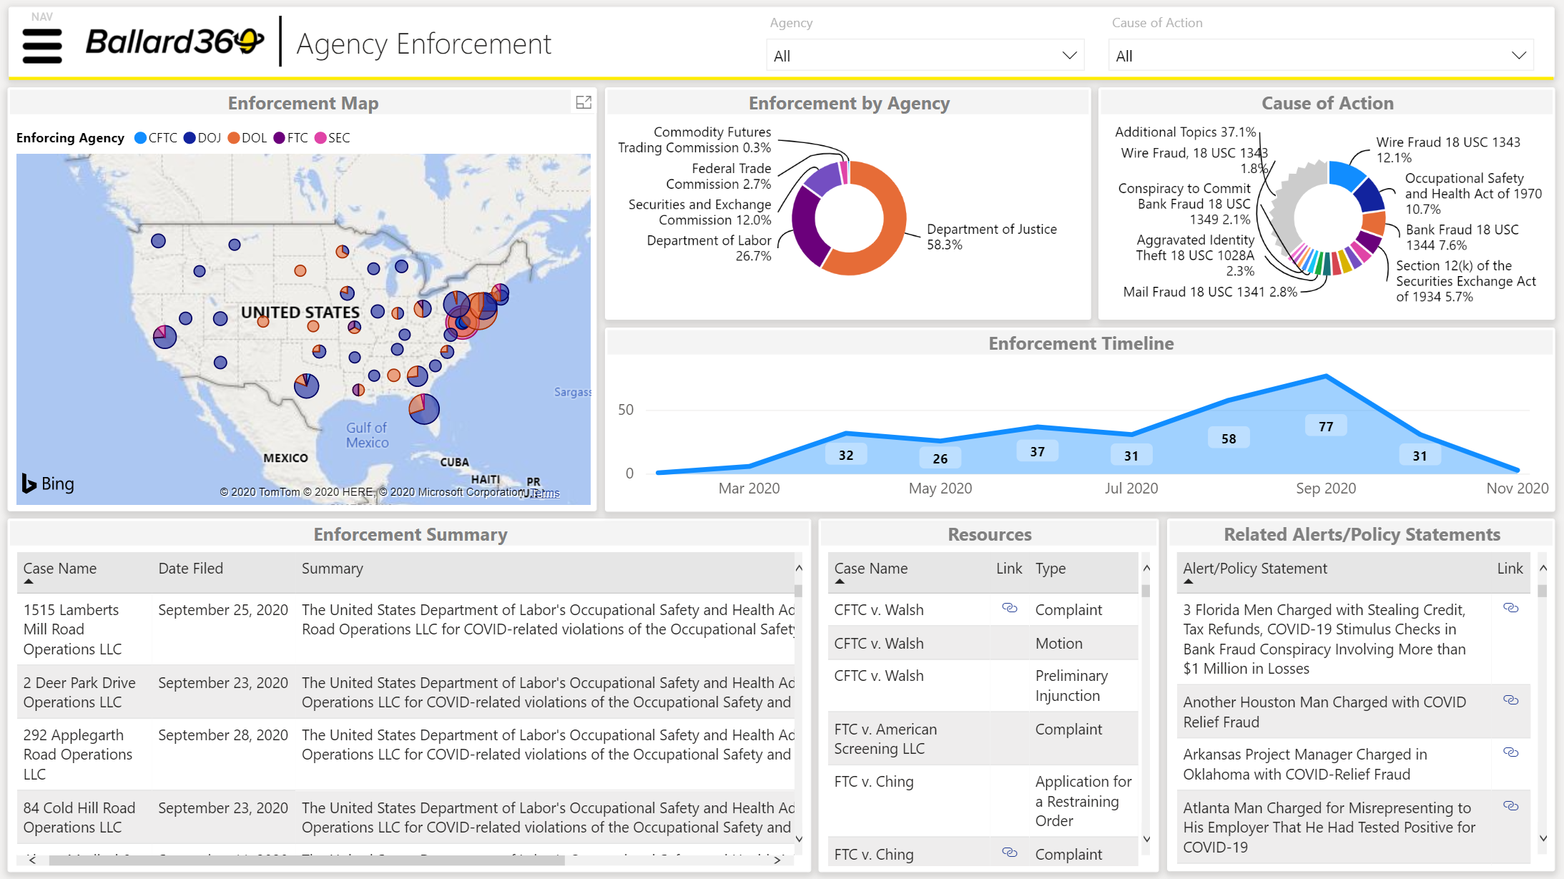Click the California pie marker on map
The height and width of the screenshot is (879, 1564).
pos(164,337)
